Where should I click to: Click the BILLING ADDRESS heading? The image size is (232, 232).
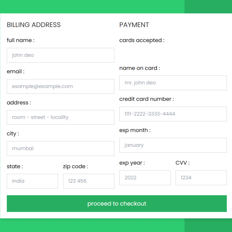[34, 25]
